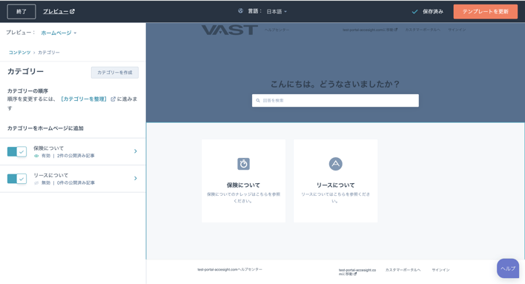Image resolution: width=525 pixels, height=284 pixels.
Task: Click the 保険について category card icon
Action: pyautogui.click(x=243, y=164)
